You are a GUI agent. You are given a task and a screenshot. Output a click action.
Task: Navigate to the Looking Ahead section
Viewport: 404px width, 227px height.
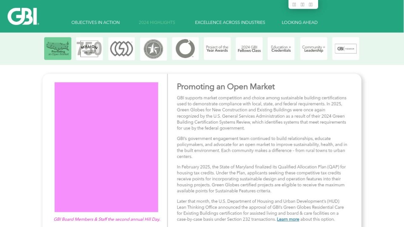tap(300, 22)
